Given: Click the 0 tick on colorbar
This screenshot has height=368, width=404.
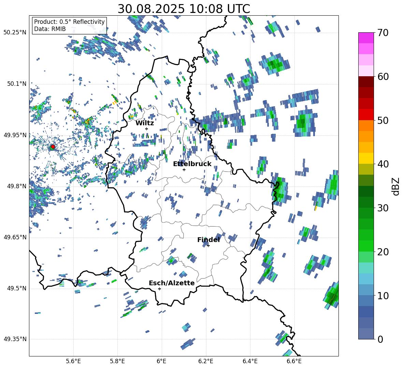Looking at the screenshot, I should pyautogui.click(x=380, y=339).
